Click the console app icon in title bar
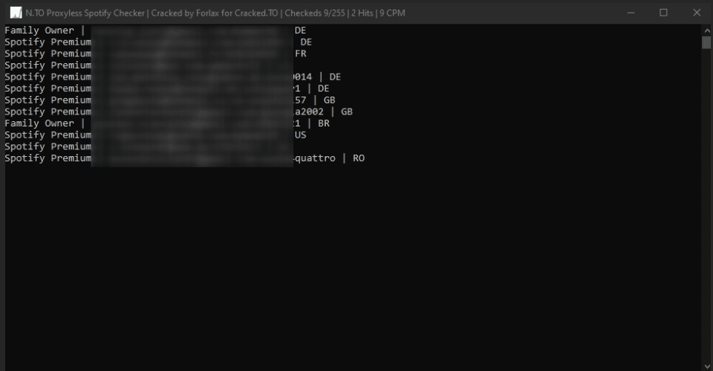 pyautogui.click(x=16, y=13)
